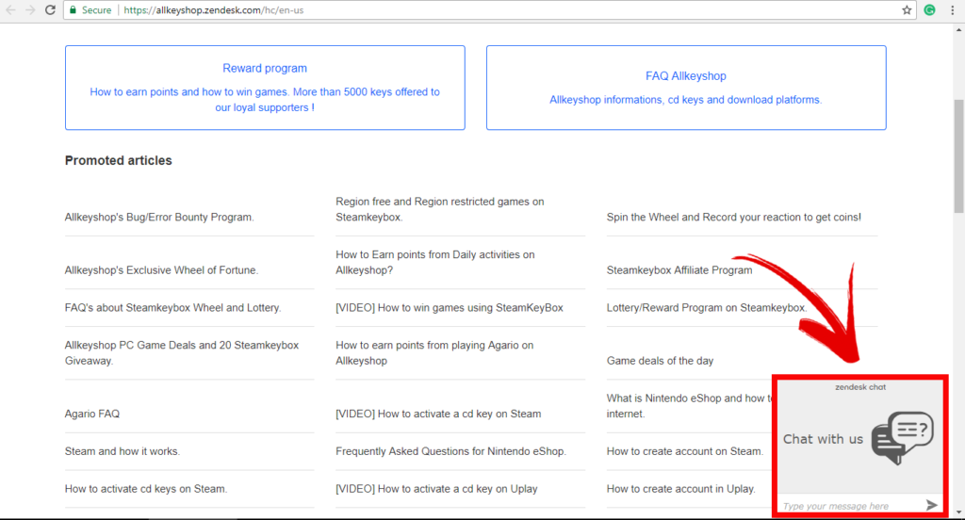The height and width of the screenshot is (520, 965).
Task: Open Game deals of the day article
Action: coord(660,361)
